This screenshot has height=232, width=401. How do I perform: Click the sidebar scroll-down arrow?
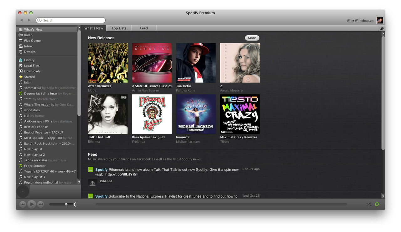(x=79, y=182)
